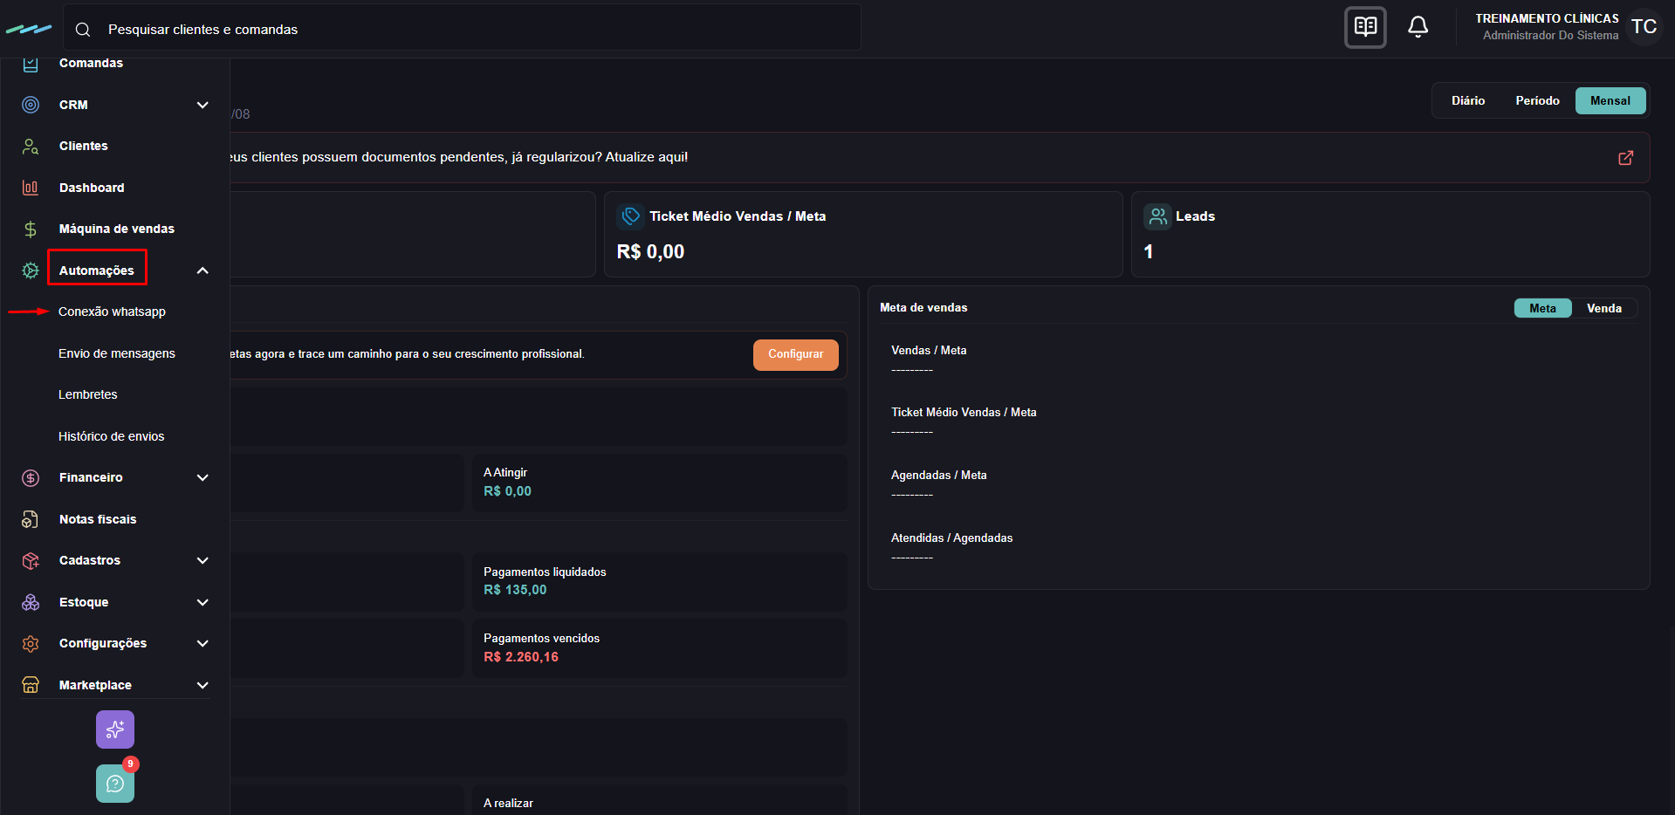The width and height of the screenshot is (1675, 815).
Task: Collapse the Automações submenu chevron
Action: (x=203, y=271)
